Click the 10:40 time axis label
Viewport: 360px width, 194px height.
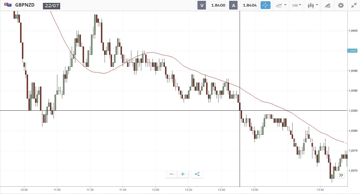(x=24, y=190)
